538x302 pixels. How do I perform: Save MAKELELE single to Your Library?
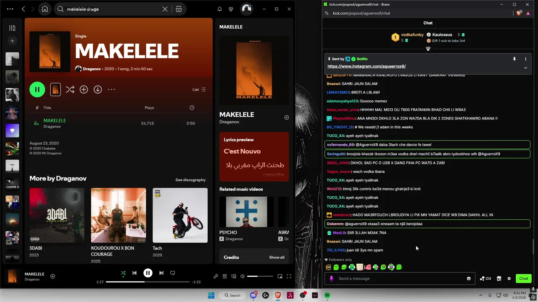pos(84,89)
